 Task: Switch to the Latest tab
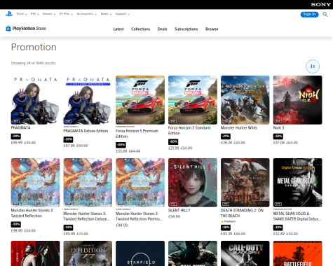[118, 29]
